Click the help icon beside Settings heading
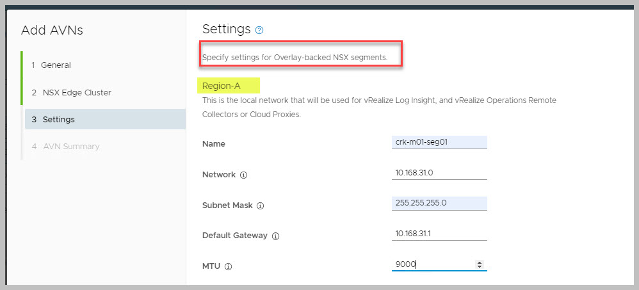The height and width of the screenshot is (290, 639). point(259,30)
